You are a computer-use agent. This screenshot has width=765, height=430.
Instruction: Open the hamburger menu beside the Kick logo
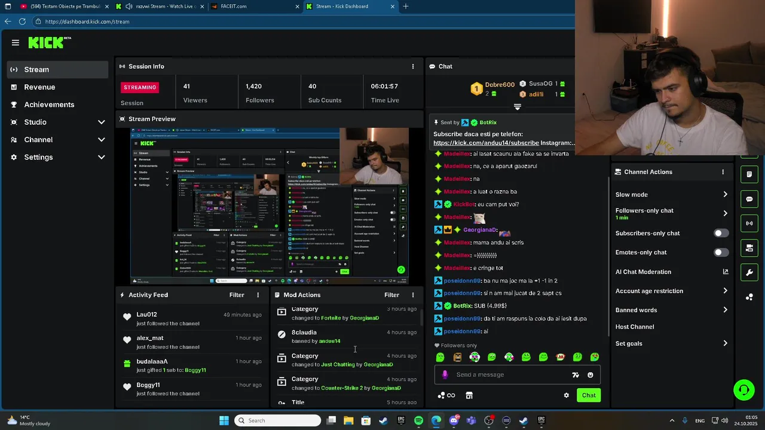(x=16, y=42)
